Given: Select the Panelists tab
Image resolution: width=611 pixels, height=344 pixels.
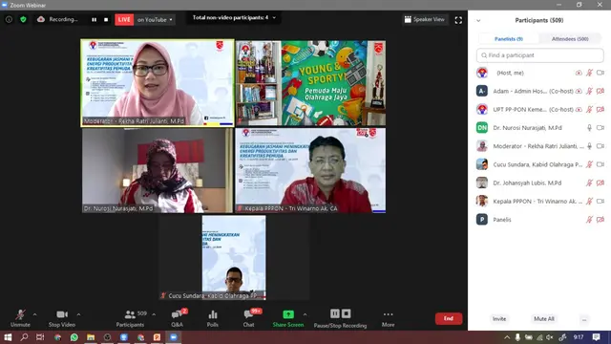Looking at the screenshot, I should tap(509, 39).
